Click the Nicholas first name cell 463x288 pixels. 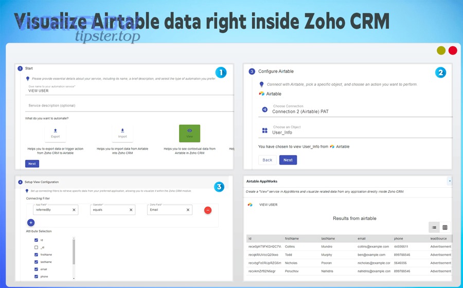coord(291,263)
